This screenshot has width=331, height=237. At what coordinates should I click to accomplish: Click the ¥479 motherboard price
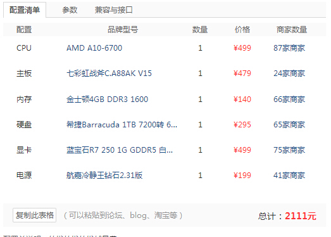pyautogui.click(x=242, y=74)
